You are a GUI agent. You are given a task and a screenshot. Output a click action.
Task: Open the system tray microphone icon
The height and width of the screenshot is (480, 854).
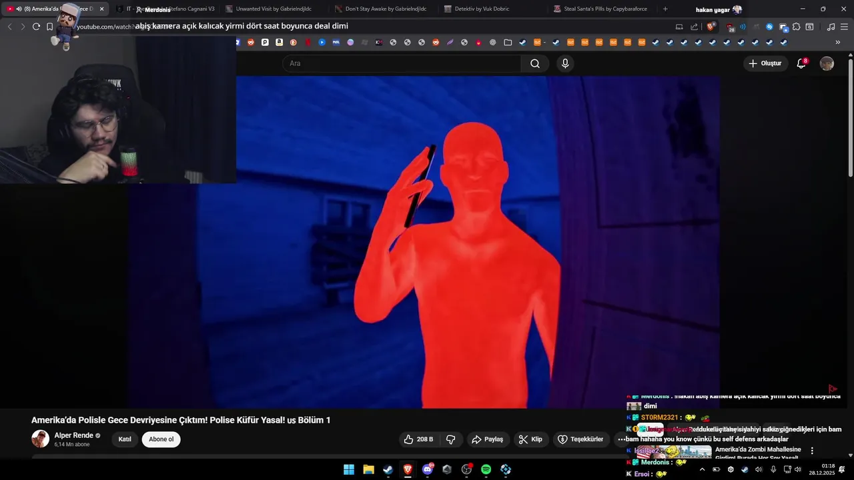tap(773, 469)
